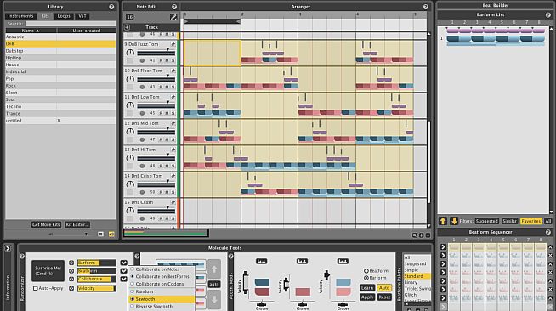The height and width of the screenshot is (311, 556).
Task: Open the Barform randomizer dropdown arrow
Action: tap(123, 263)
